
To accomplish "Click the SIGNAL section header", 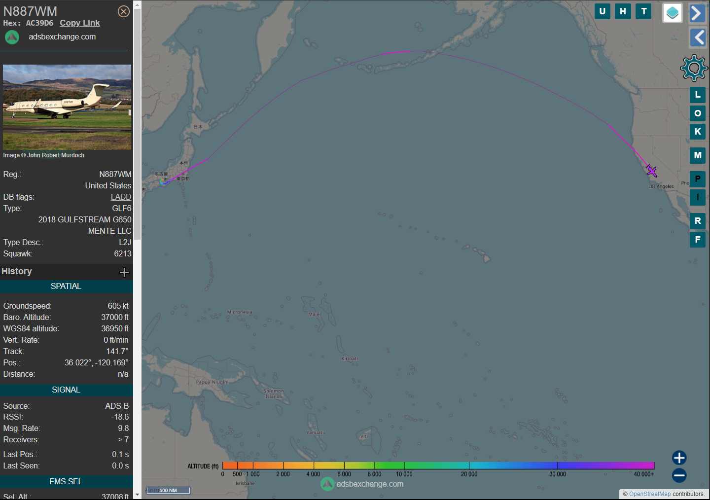I will pos(66,390).
